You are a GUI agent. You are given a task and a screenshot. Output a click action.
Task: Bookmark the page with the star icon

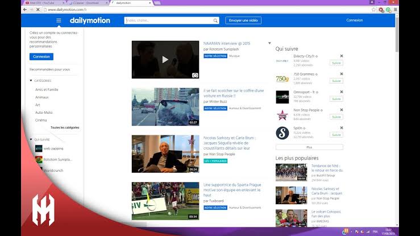click(x=373, y=10)
